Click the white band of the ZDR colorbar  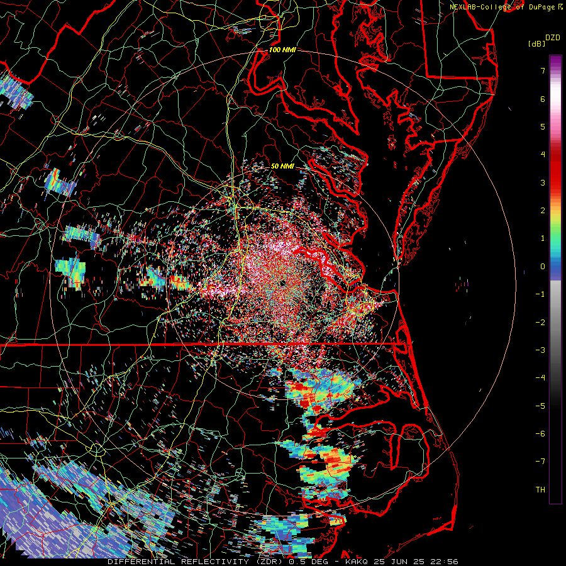tap(555, 94)
